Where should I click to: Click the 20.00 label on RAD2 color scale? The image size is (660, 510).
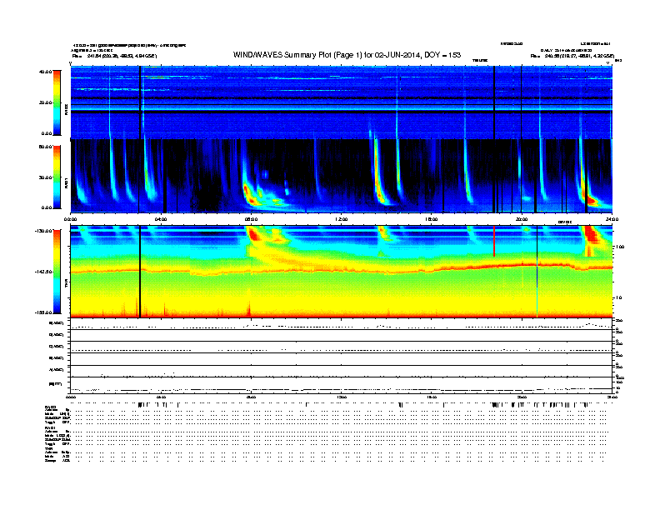coord(45,102)
